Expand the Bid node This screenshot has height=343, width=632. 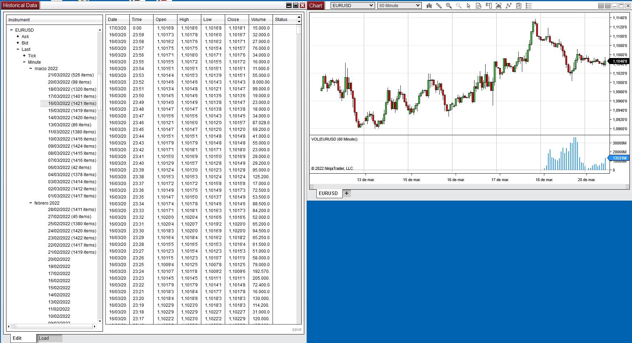pyautogui.click(x=18, y=43)
